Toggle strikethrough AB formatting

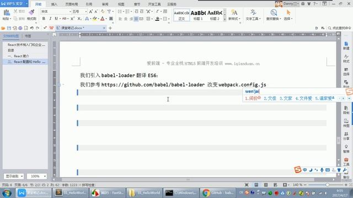[x=64, y=19]
